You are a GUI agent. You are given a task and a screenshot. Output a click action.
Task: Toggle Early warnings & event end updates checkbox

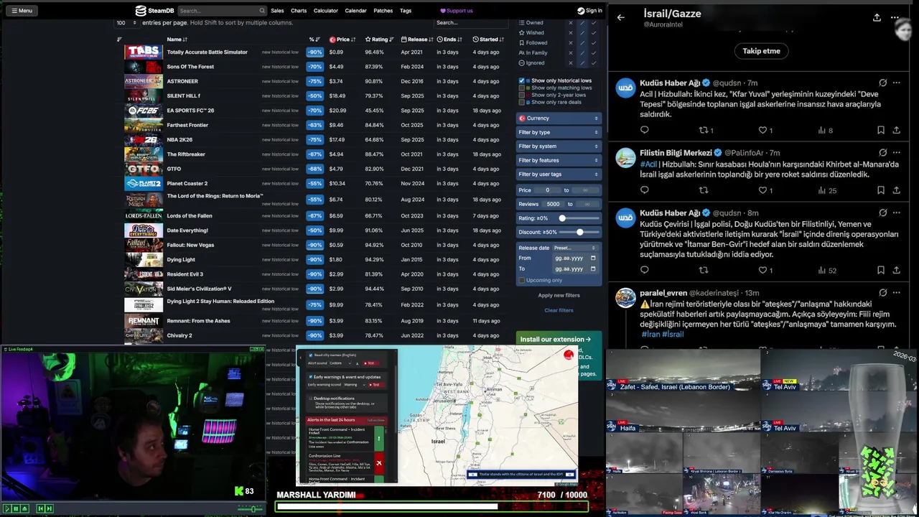pyautogui.click(x=310, y=376)
